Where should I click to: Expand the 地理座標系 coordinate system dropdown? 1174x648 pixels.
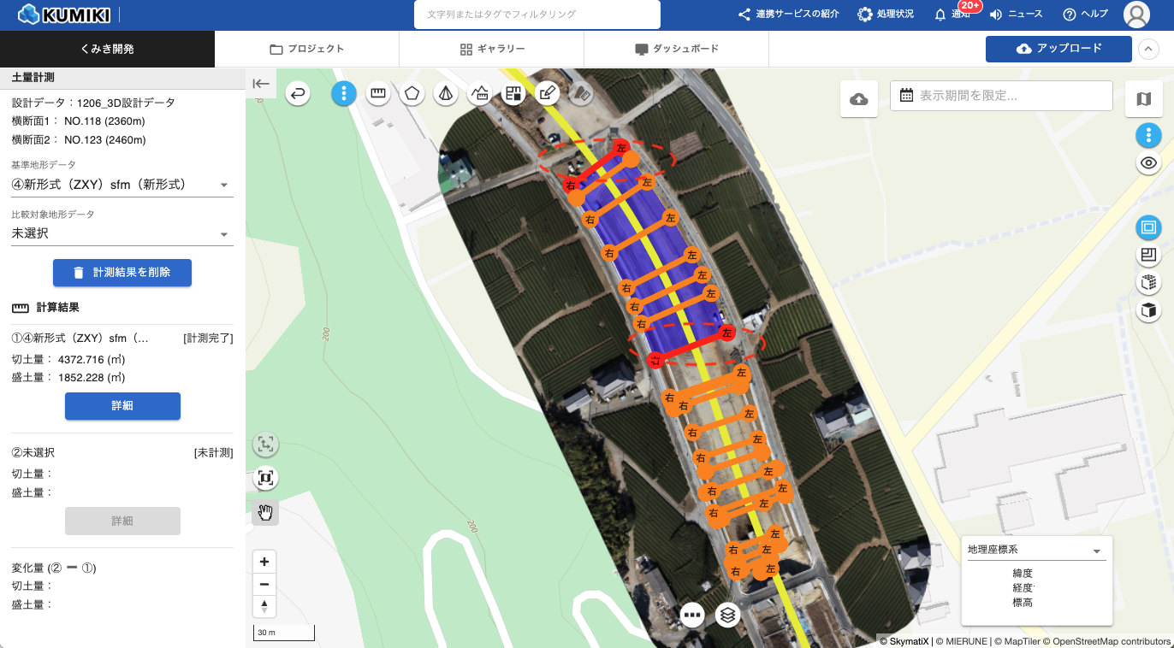click(x=1035, y=551)
